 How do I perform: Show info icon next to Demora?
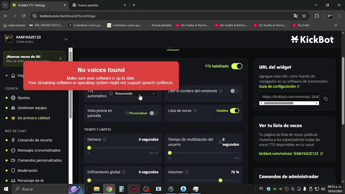point(105,140)
